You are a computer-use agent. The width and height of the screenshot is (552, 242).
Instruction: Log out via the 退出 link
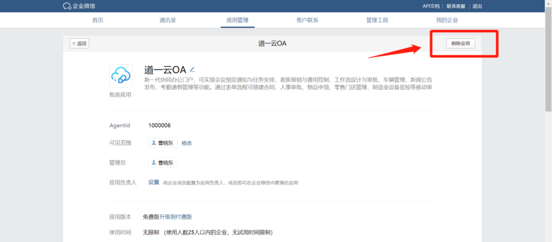[477, 6]
